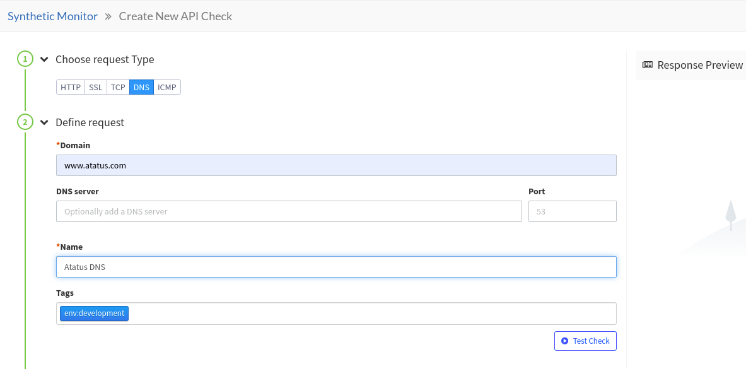Click the step 1 circle indicator
The width and height of the screenshot is (746, 369).
25,59
